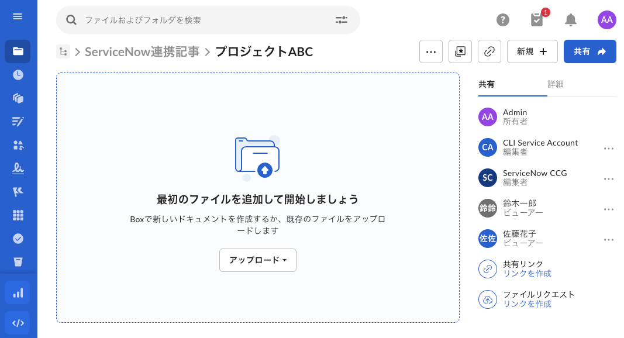Image resolution: width=624 pixels, height=338 pixels.
Task: Open the trash icon in the sidebar
Action: point(18,262)
